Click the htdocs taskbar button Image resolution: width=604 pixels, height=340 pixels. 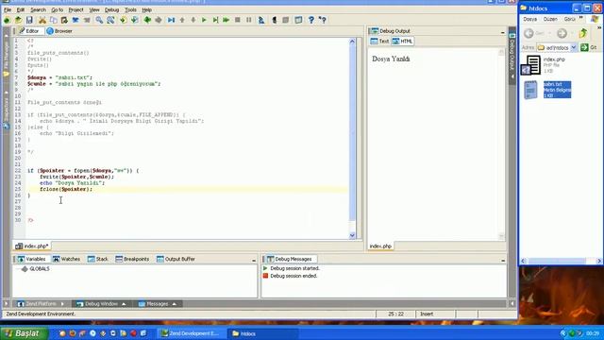coord(262,333)
